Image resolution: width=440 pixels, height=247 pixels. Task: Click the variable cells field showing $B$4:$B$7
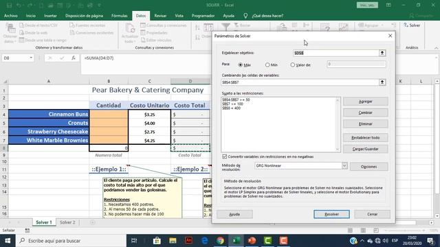point(300,82)
